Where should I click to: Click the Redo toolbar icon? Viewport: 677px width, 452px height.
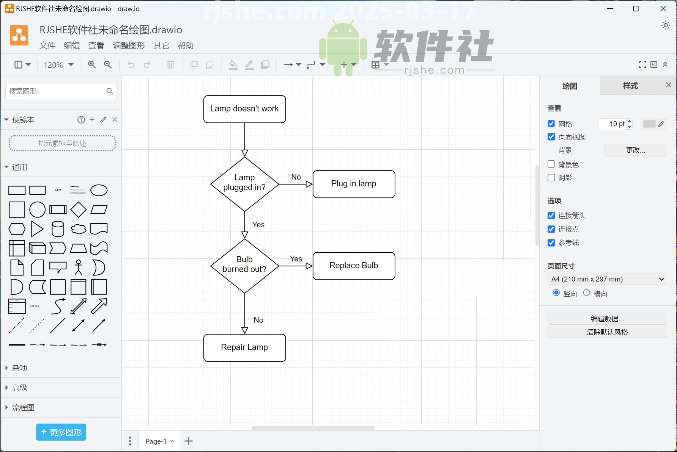147,64
